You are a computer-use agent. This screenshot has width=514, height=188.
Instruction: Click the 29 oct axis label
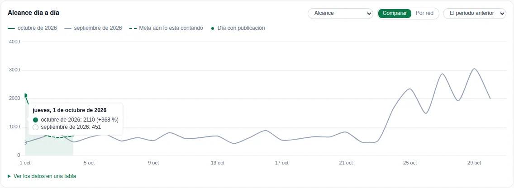[474, 163]
